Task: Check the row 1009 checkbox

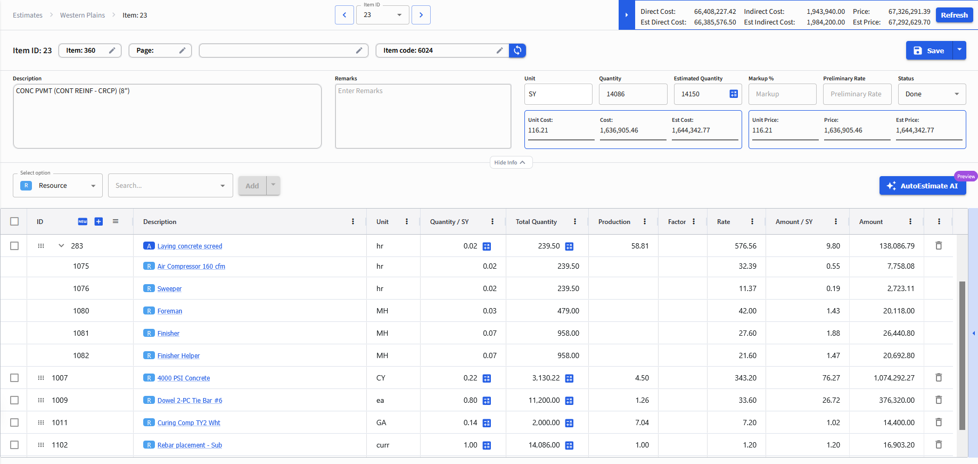Action: tap(14, 400)
